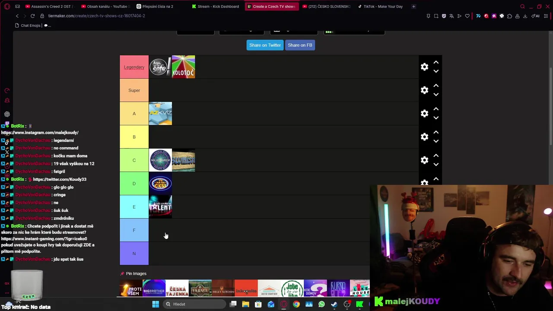Move the Legendary tier row down
This screenshot has width=553, height=311.
pyautogui.click(x=436, y=71)
